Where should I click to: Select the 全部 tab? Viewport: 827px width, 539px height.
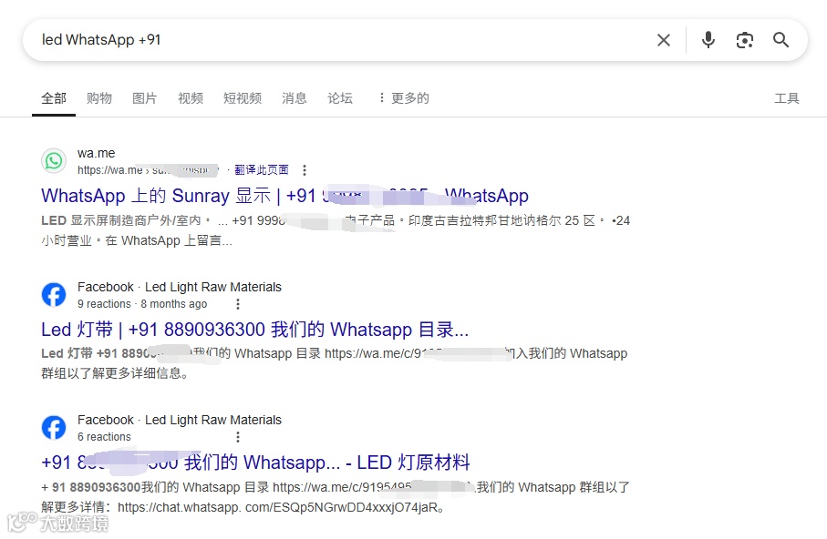pos(54,98)
